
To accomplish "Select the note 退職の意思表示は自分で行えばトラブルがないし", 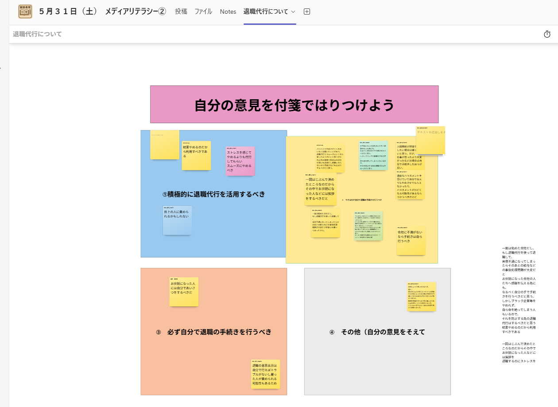I will coord(266,374).
